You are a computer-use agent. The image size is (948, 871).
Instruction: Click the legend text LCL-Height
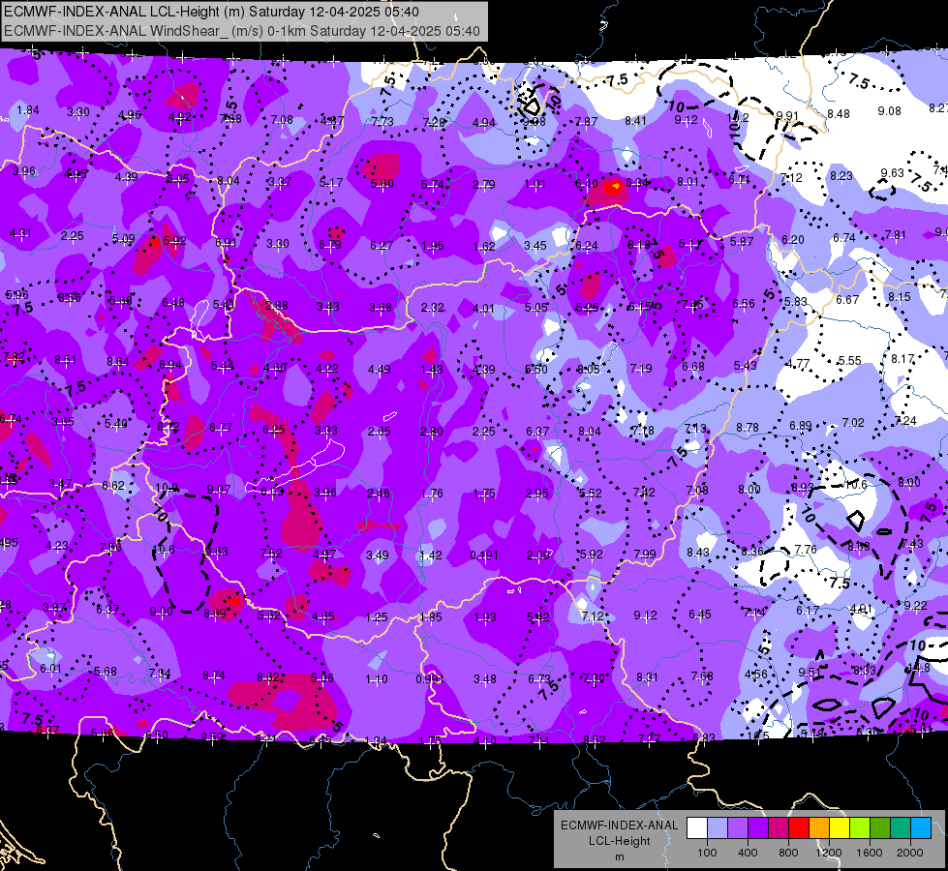(x=619, y=841)
